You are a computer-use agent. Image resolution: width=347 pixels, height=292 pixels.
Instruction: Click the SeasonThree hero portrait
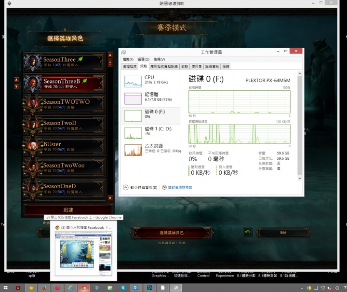pyautogui.click(x=33, y=62)
